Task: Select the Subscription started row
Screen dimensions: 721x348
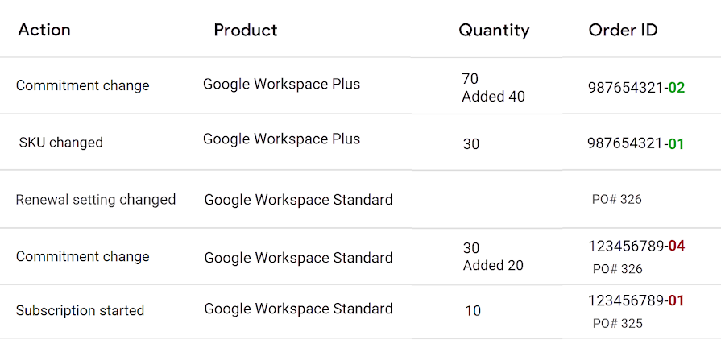Action: tap(361, 312)
